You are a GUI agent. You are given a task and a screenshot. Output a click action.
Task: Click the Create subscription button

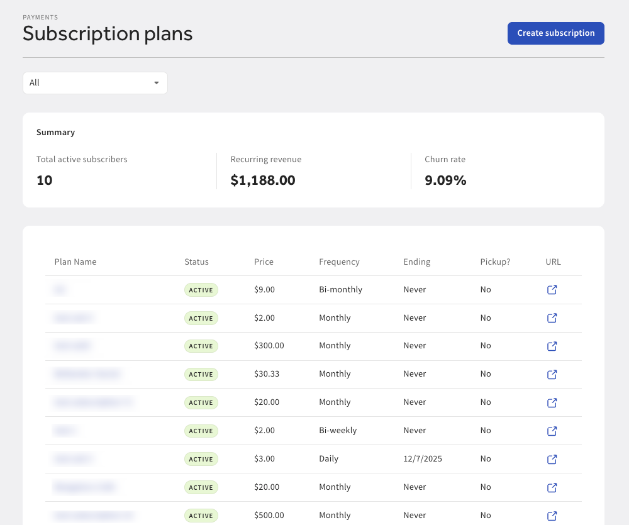pos(555,33)
